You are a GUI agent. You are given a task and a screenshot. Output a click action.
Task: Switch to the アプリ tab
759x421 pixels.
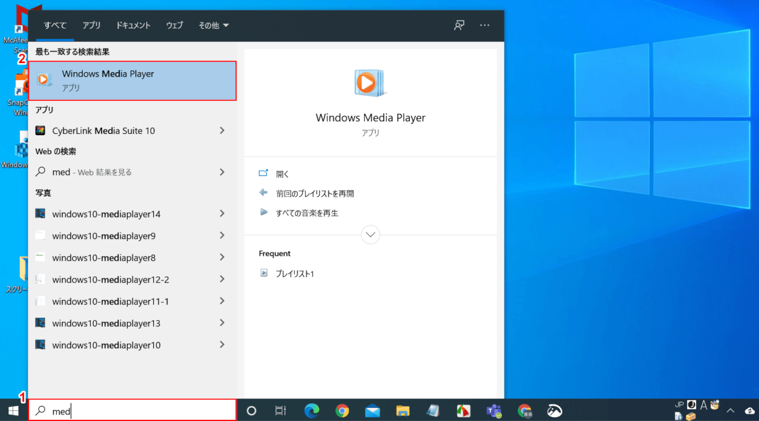click(92, 25)
